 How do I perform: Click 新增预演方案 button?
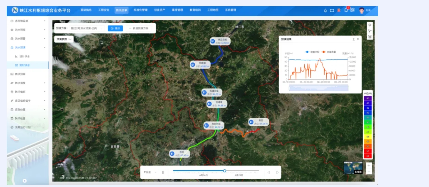139,28
